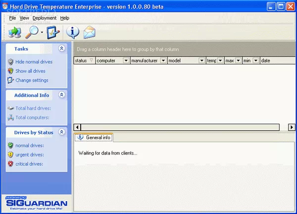Minimize the Hard Drive Temperature window

coord(271,6)
